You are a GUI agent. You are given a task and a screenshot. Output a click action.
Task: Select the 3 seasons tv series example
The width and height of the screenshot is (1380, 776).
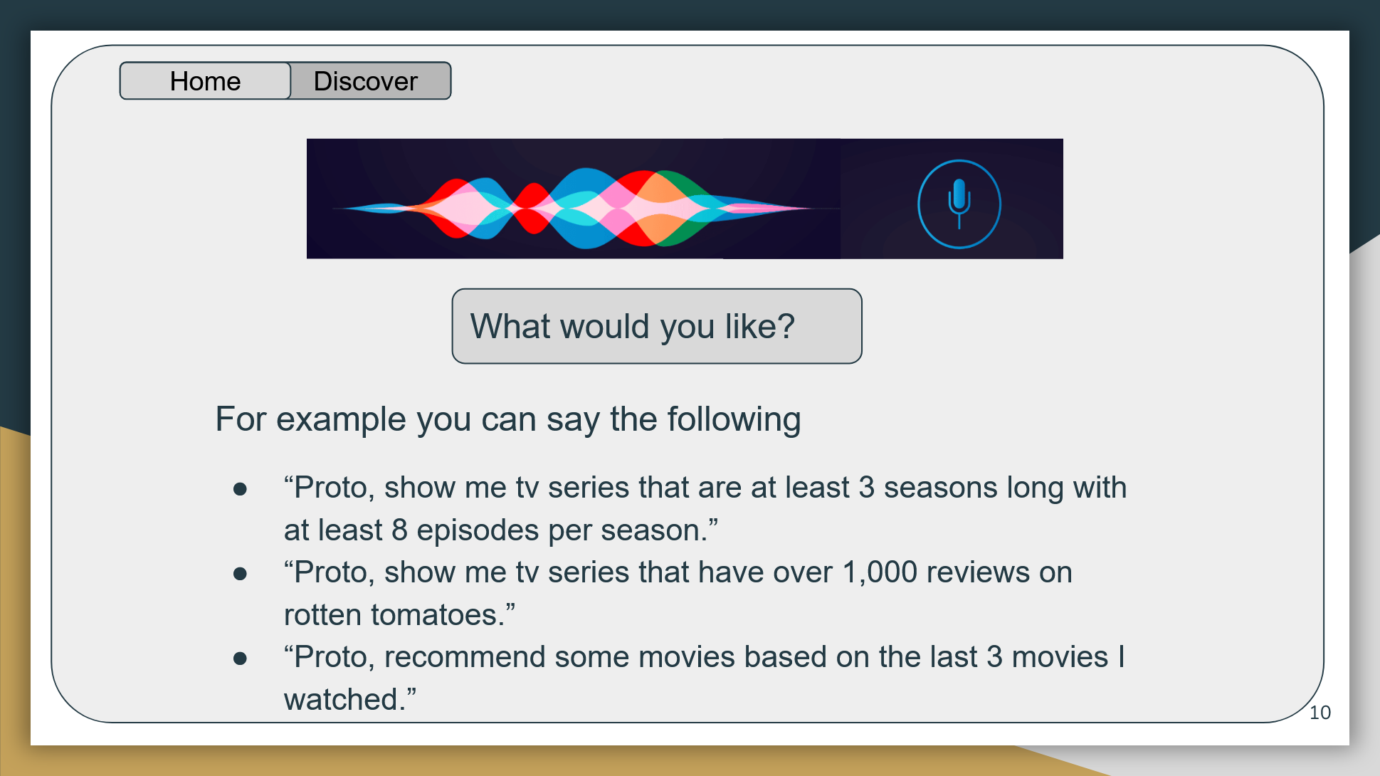click(x=705, y=508)
